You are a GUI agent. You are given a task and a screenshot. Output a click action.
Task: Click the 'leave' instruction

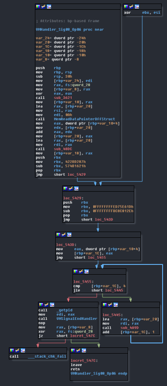[x=76, y=365]
